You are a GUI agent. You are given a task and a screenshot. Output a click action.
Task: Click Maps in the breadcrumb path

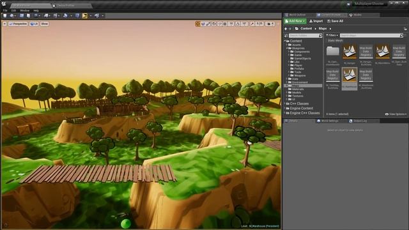[x=323, y=29]
